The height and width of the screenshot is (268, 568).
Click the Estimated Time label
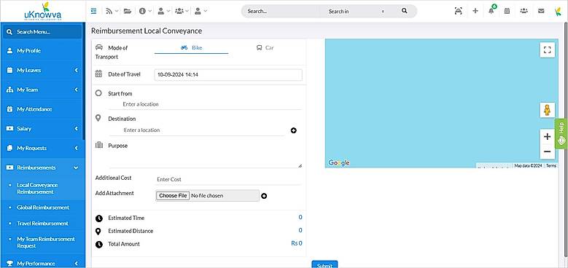pyautogui.click(x=126, y=218)
